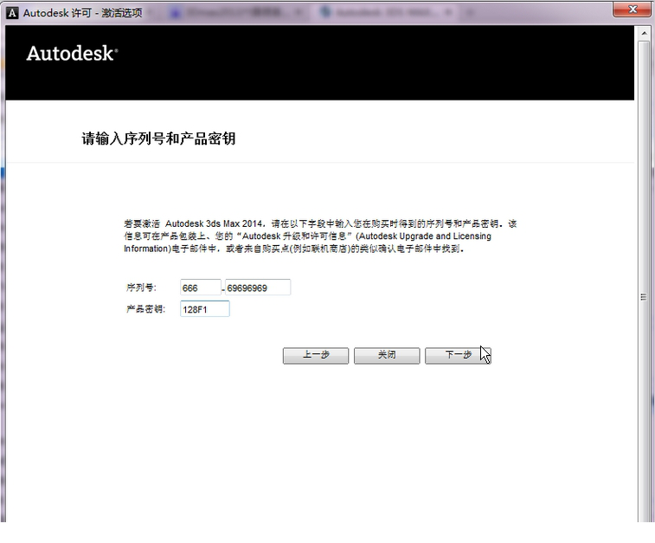The width and height of the screenshot is (655, 543).
Task: Click the text Autodesk Upgrade and Licensing
Action: [425, 236]
